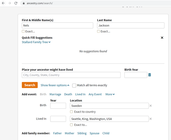Open the More events dropdown

click(110, 94)
